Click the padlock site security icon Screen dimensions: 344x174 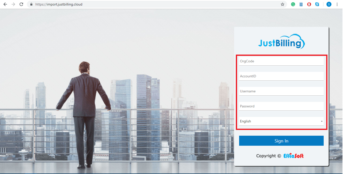click(x=31, y=4)
